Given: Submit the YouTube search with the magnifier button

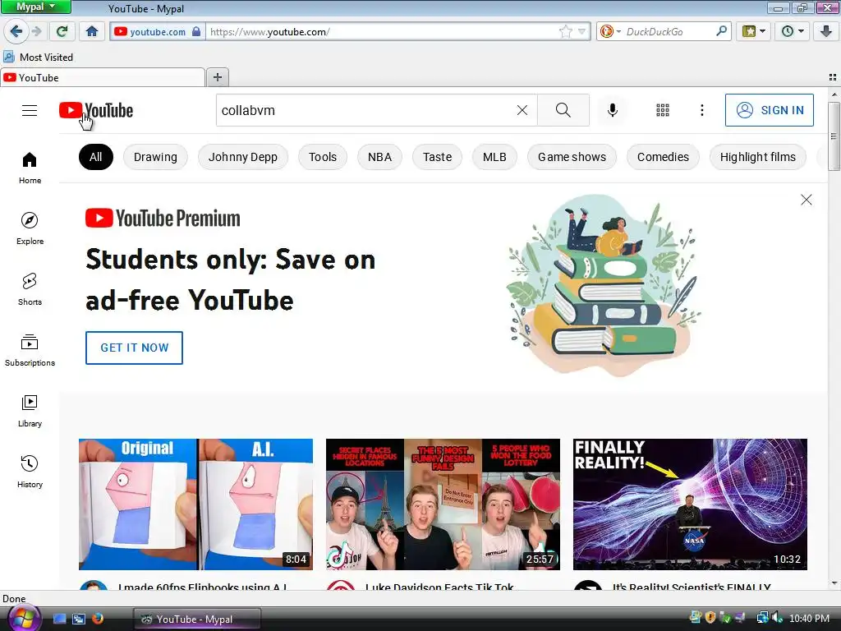Looking at the screenshot, I should (563, 110).
